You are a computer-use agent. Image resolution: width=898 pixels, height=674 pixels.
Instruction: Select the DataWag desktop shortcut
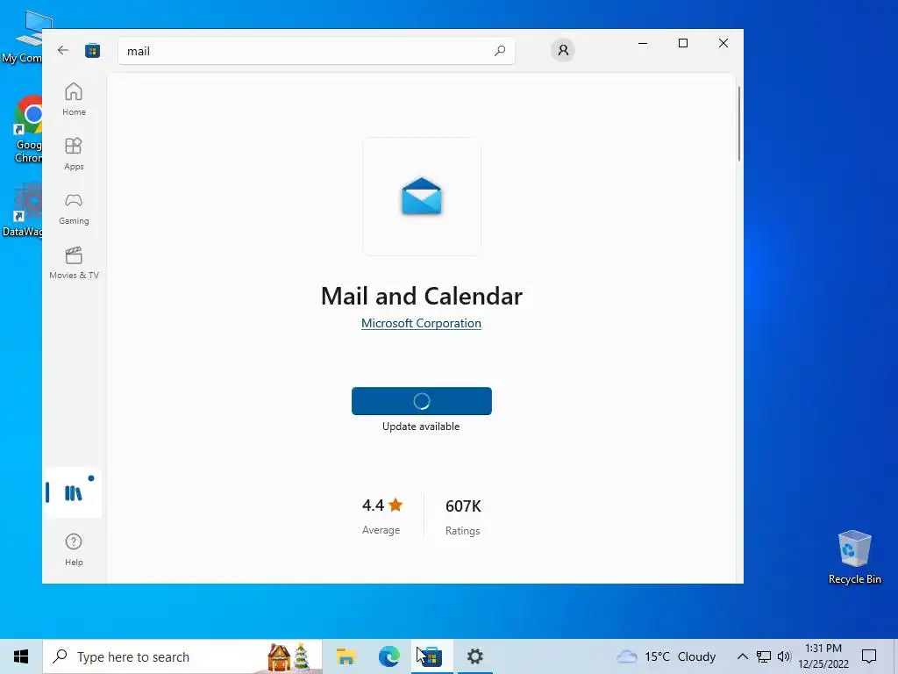(x=23, y=210)
